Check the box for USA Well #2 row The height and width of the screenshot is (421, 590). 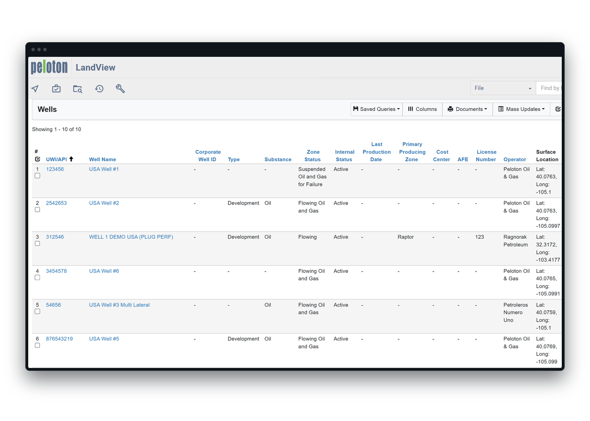coord(38,210)
